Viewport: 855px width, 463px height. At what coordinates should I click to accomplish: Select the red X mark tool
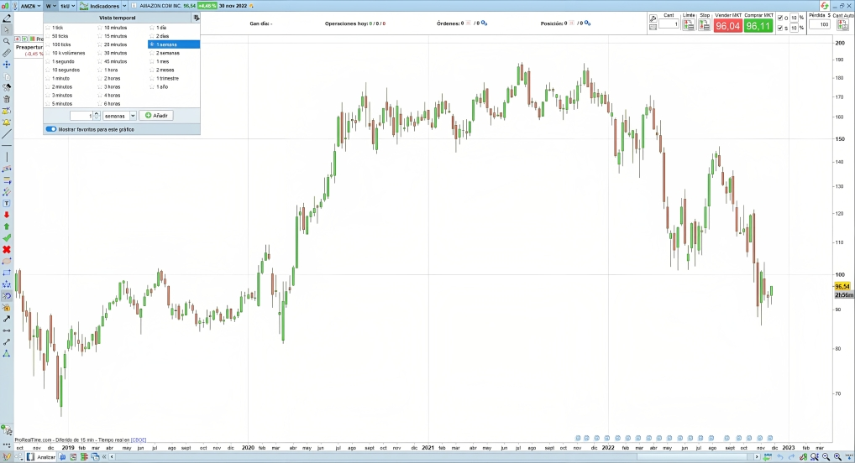(x=7, y=249)
